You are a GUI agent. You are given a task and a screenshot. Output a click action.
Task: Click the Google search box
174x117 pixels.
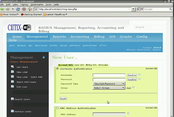tap(156, 9)
